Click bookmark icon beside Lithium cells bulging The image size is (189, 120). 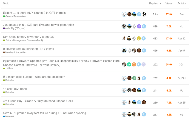point(4,77)
